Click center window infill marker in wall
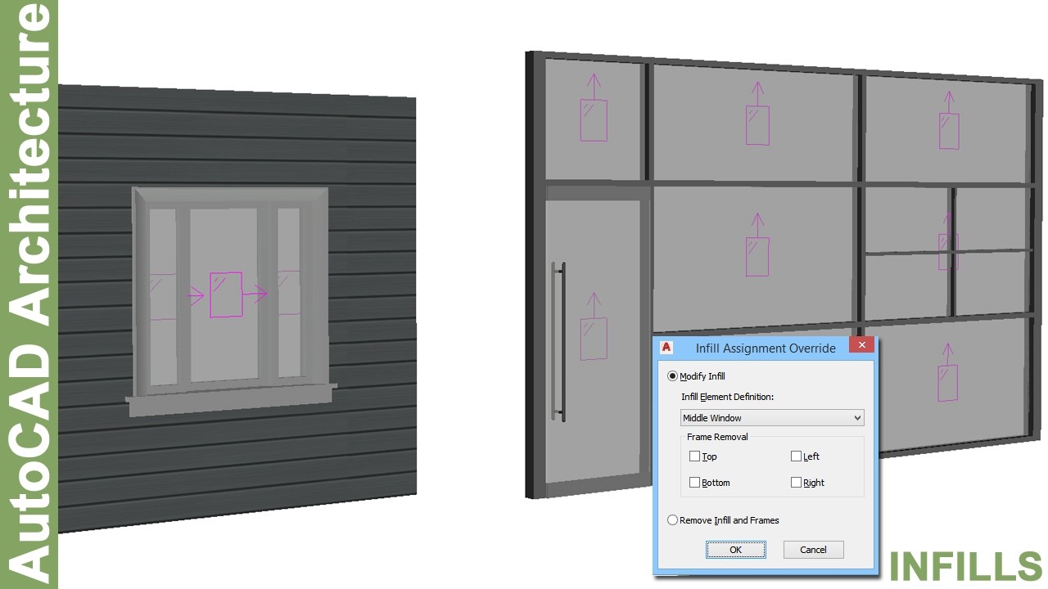1048x589 pixels. click(x=226, y=294)
